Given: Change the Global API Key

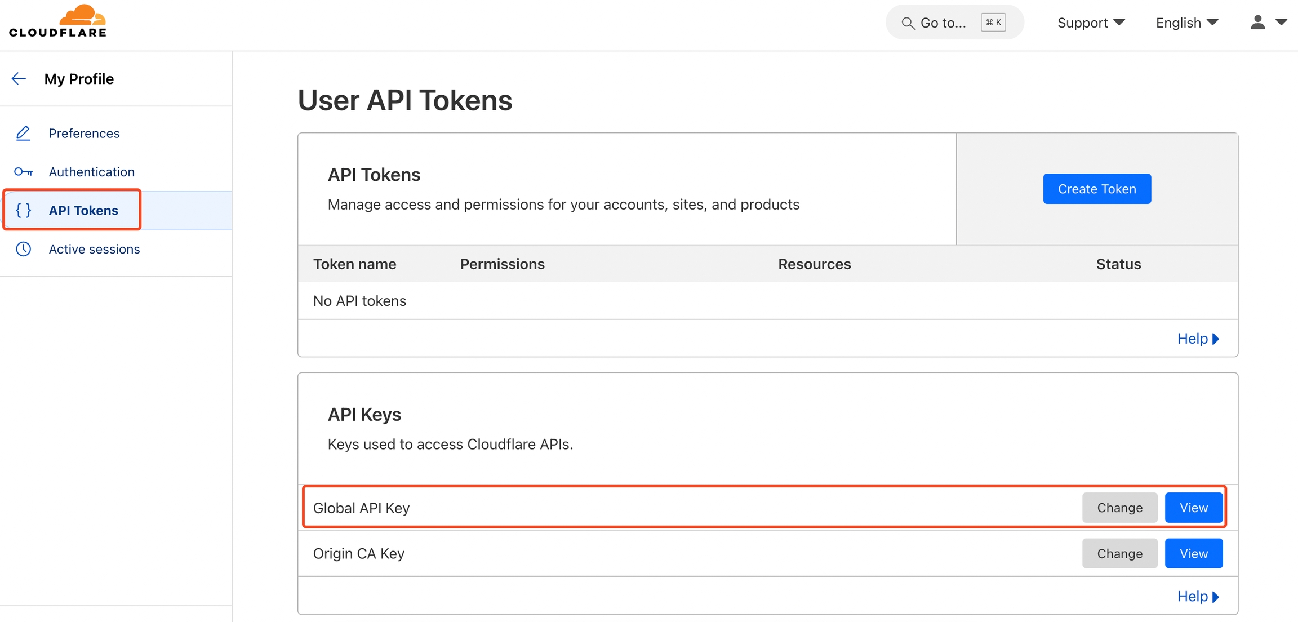Looking at the screenshot, I should 1119,508.
